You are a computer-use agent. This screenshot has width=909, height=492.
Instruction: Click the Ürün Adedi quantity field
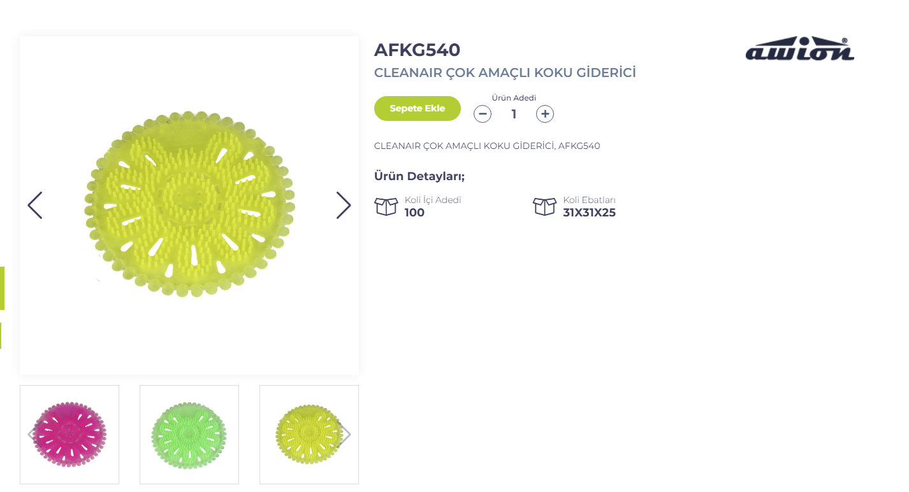514,115
